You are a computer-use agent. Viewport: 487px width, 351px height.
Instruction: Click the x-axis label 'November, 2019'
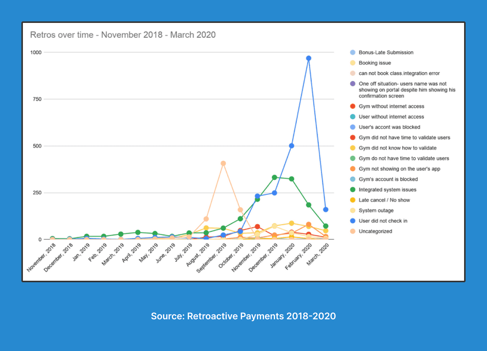tap(246, 258)
